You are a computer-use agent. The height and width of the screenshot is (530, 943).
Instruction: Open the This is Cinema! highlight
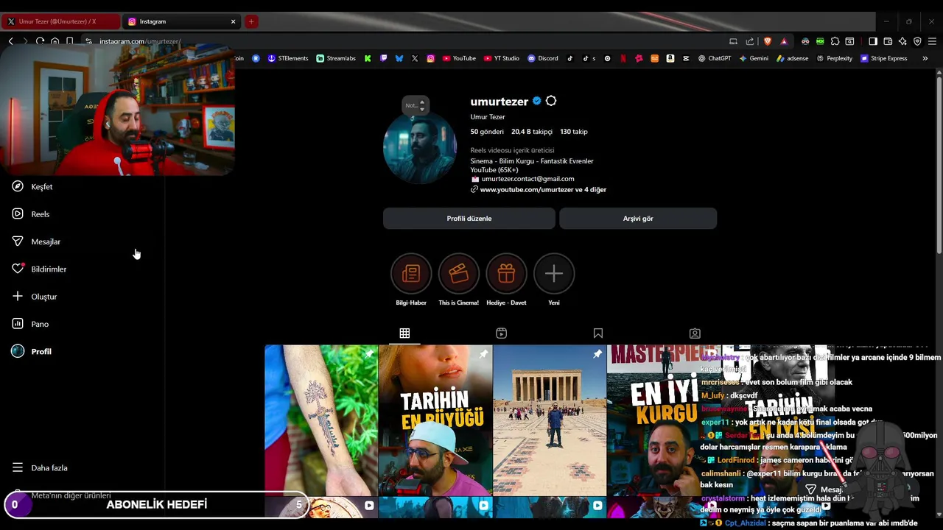pos(458,280)
